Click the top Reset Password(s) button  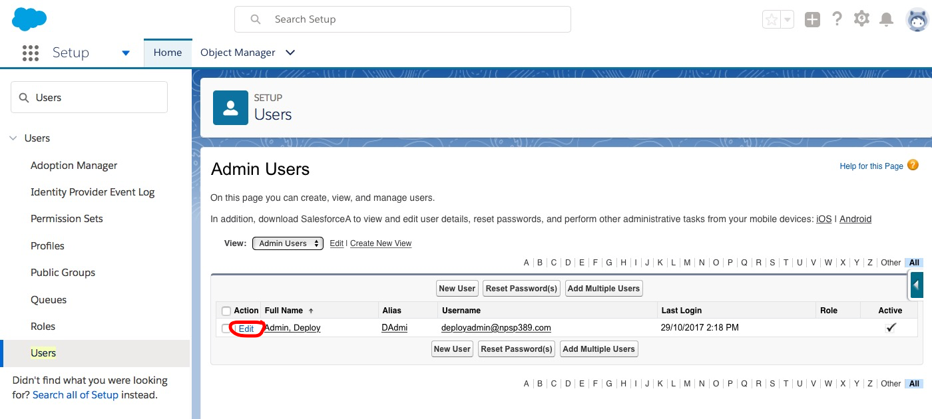(521, 288)
